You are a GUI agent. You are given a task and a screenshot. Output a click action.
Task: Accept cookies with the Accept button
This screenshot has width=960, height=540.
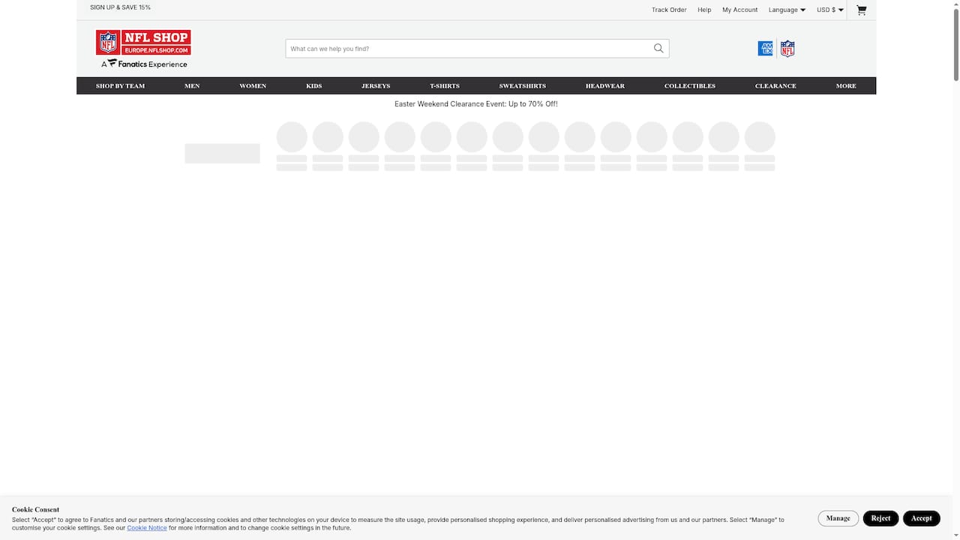point(922,518)
